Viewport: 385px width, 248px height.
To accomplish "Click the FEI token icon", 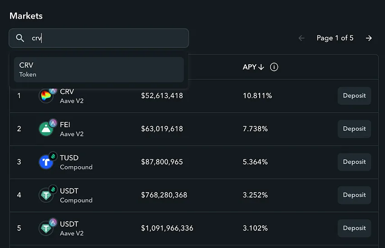I will point(46,129).
